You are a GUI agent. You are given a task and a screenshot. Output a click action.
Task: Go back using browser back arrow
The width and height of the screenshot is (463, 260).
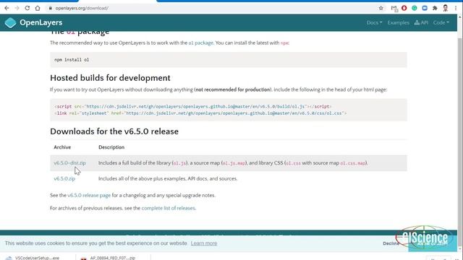coord(7,8)
